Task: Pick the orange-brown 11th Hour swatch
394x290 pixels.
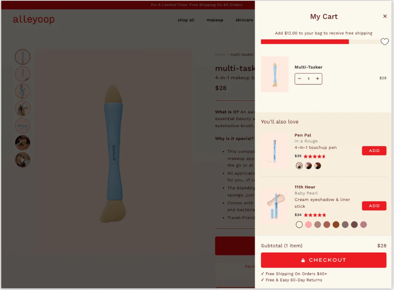Action: pos(336,225)
